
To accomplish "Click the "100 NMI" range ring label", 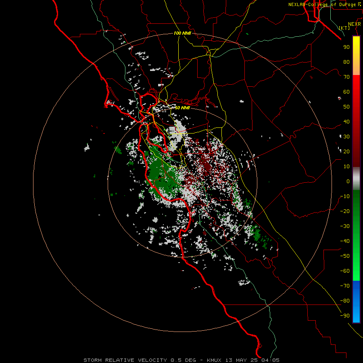I will tap(182, 33).
